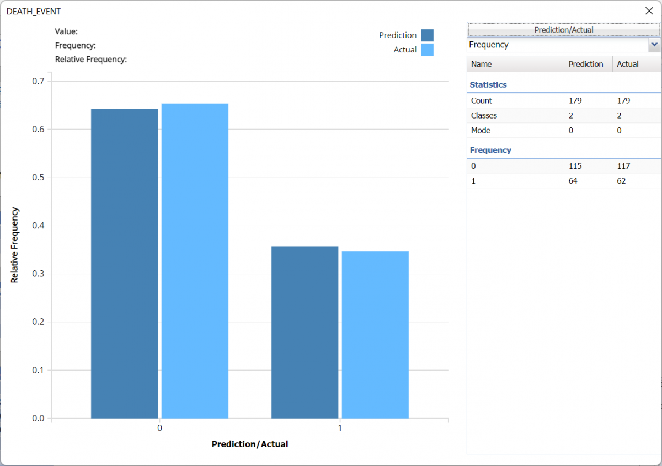Collapse the Frequency section header in table

click(x=490, y=150)
